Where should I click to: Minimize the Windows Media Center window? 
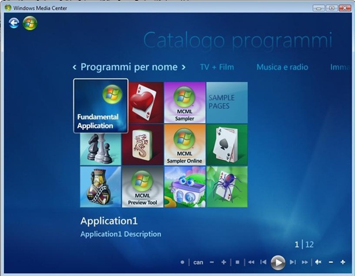319,8
